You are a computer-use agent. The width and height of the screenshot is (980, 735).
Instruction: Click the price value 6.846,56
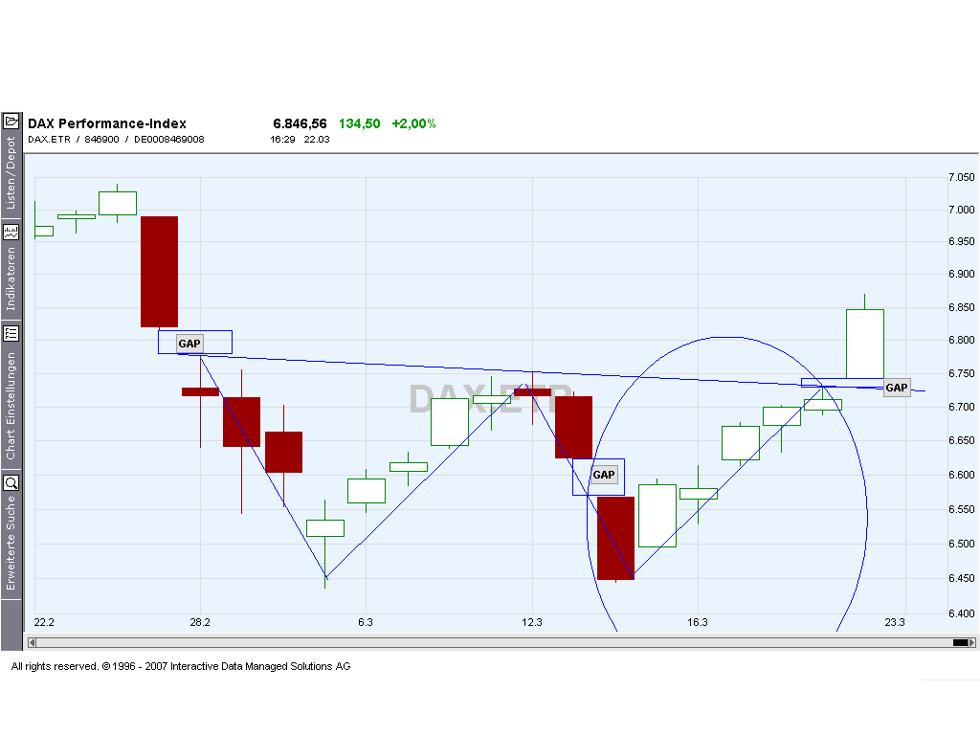300,123
